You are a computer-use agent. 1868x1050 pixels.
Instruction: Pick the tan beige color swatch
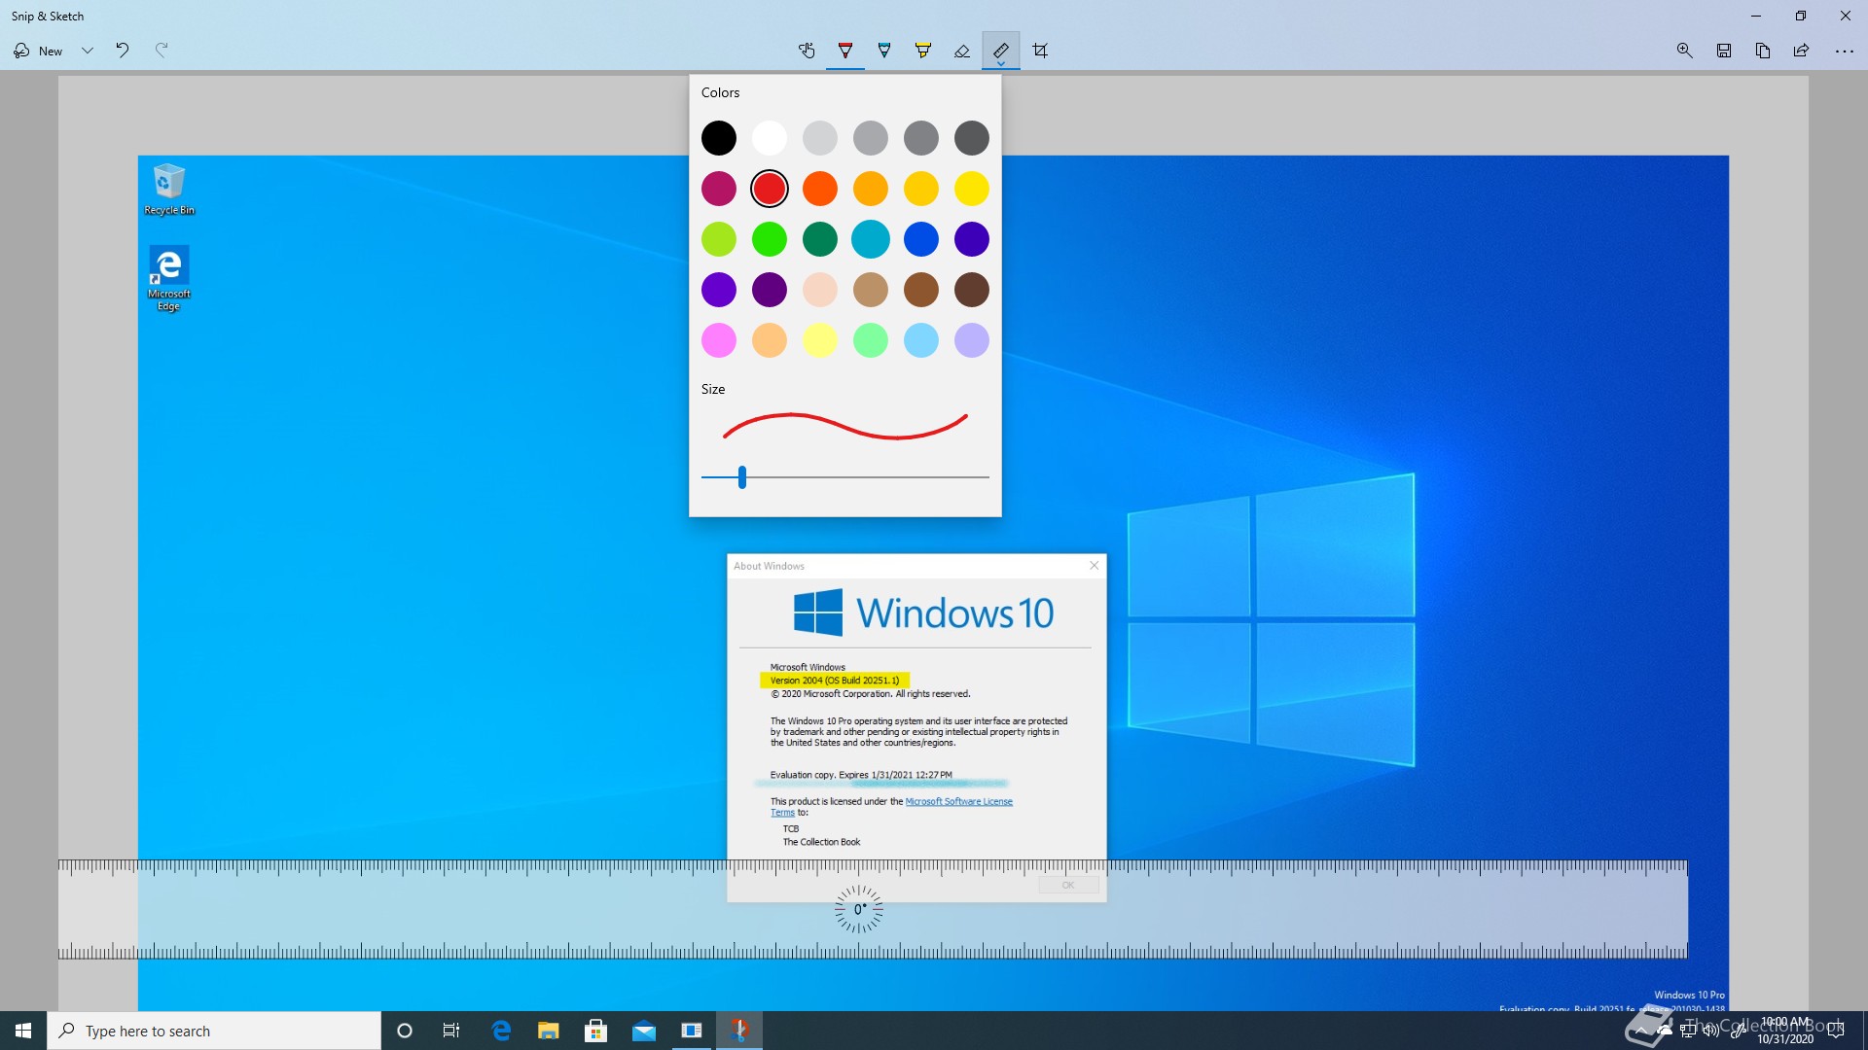[x=871, y=290]
